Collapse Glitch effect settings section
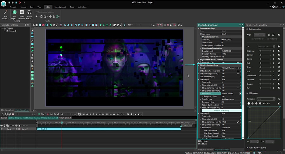The width and height of the screenshot is (285, 154). (199, 65)
